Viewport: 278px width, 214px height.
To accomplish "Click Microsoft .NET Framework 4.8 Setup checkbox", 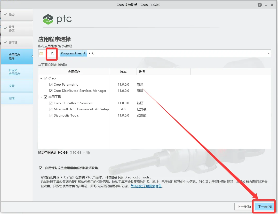I will 51,109.
